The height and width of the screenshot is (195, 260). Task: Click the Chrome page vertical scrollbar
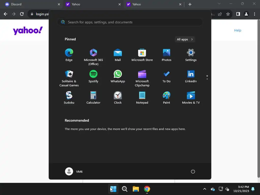[258, 99]
